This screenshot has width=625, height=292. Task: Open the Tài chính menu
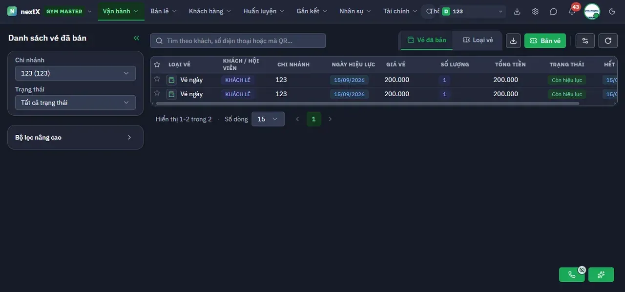pyautogui.click(x=400, y=11)
